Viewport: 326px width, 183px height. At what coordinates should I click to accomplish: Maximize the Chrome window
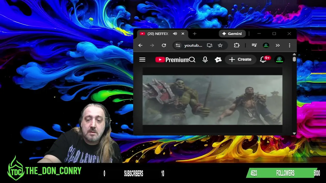click(274, 34)
